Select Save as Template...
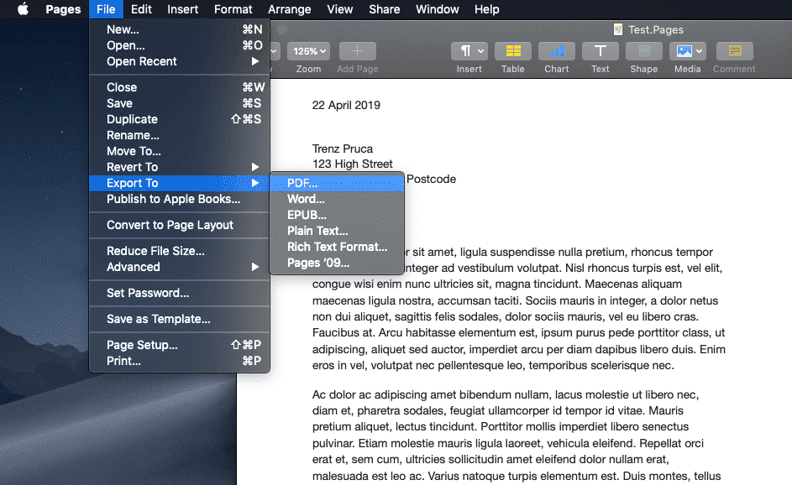 click(x=179, y=319)
